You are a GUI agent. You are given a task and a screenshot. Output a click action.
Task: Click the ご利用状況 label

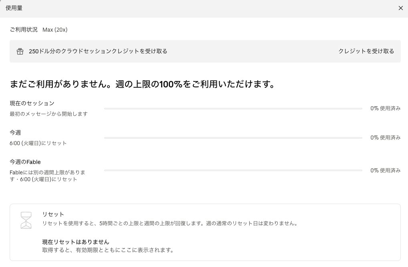[x=24, y=30]
